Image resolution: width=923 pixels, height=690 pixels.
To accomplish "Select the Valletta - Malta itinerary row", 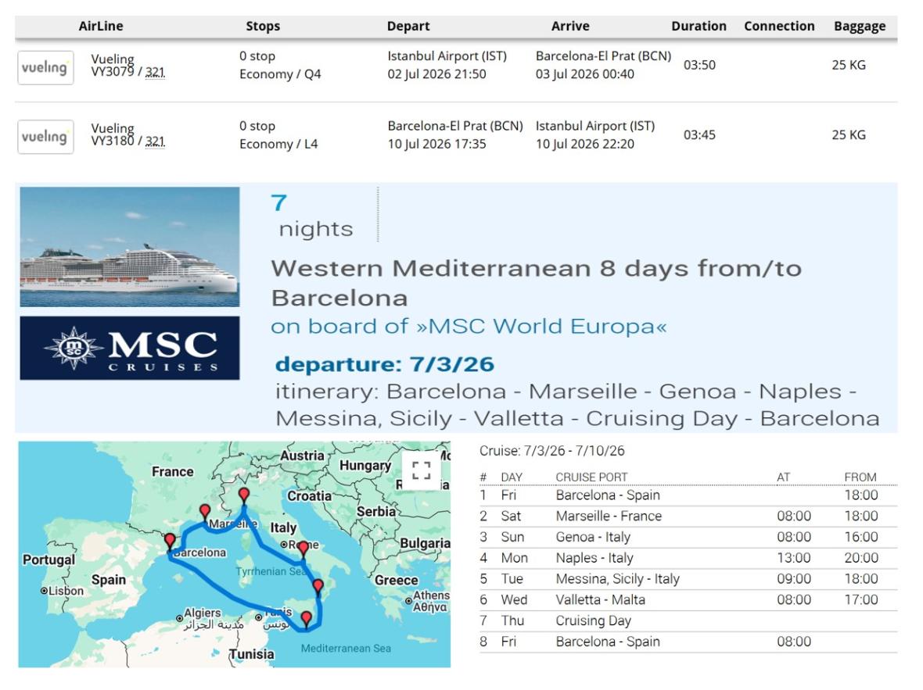I will tap(688, 599).
